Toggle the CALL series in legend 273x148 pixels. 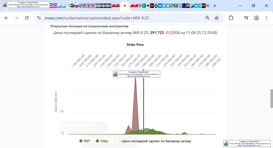coord(101,141)
